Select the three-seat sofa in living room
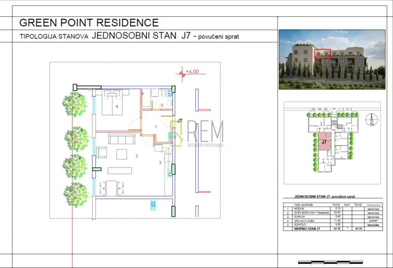 (x=122, y=139)
